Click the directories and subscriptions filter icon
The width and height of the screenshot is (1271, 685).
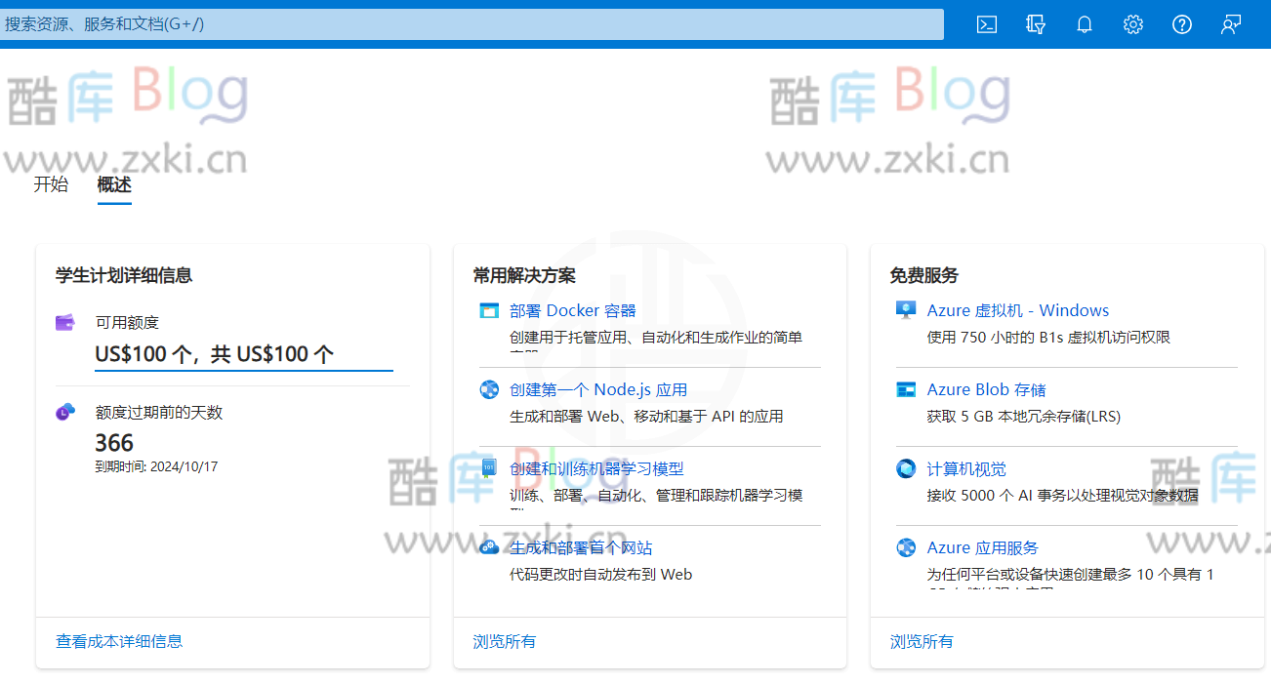pyautogui.click(x=1035, y=24)
